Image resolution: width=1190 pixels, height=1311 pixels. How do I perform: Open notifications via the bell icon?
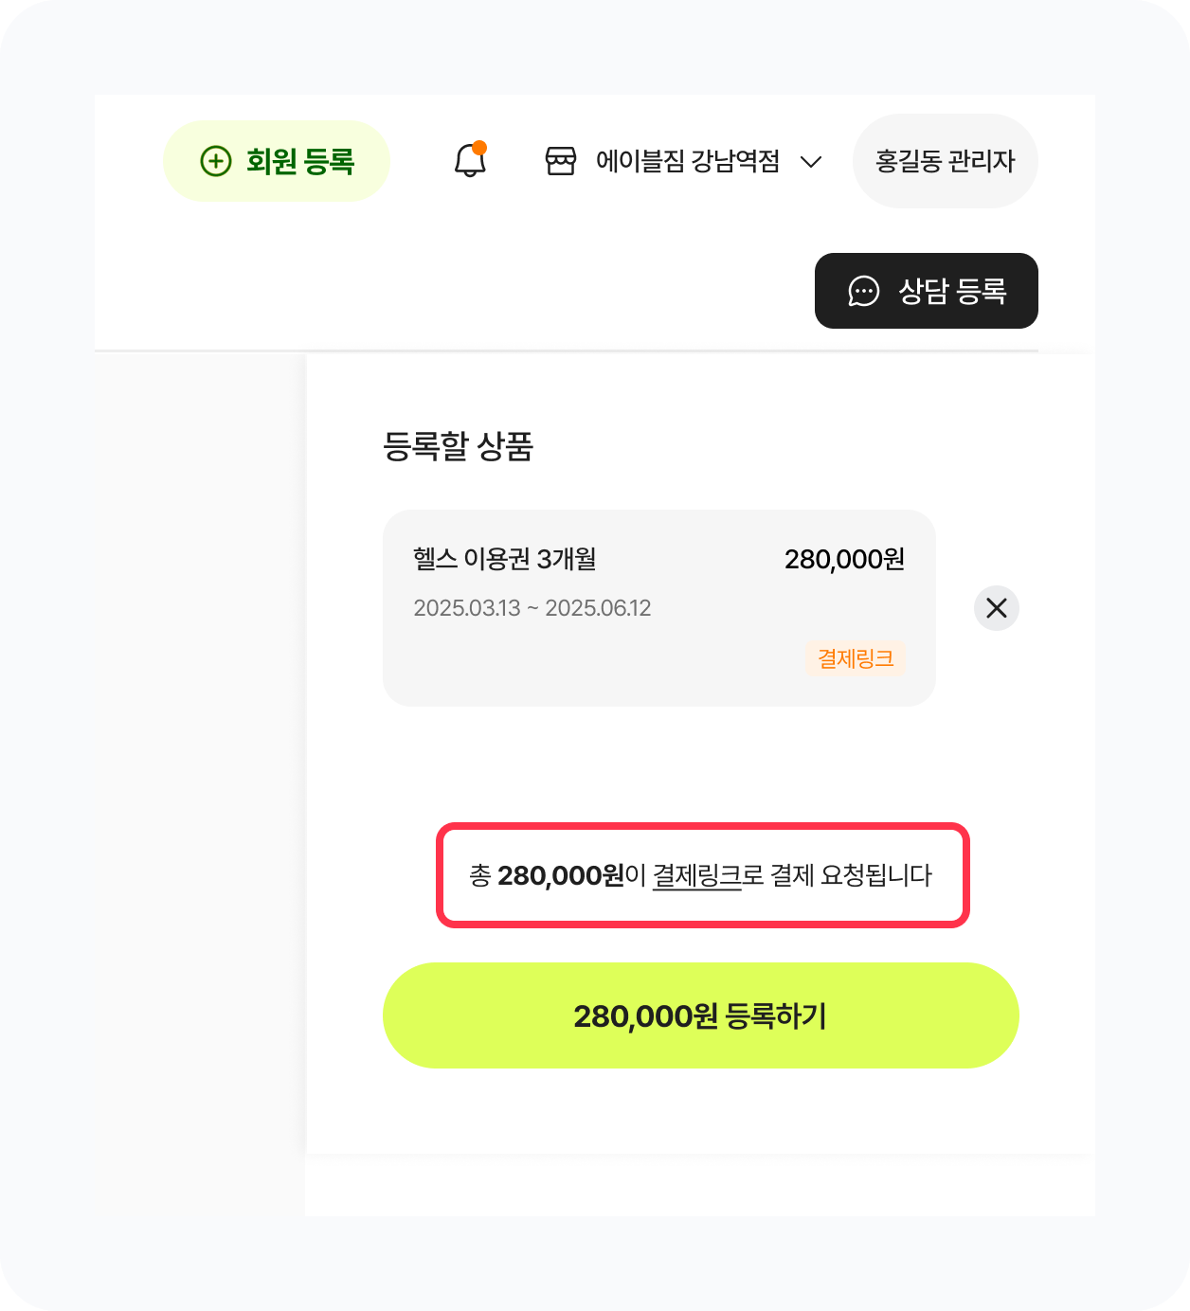tap(469, 162)
